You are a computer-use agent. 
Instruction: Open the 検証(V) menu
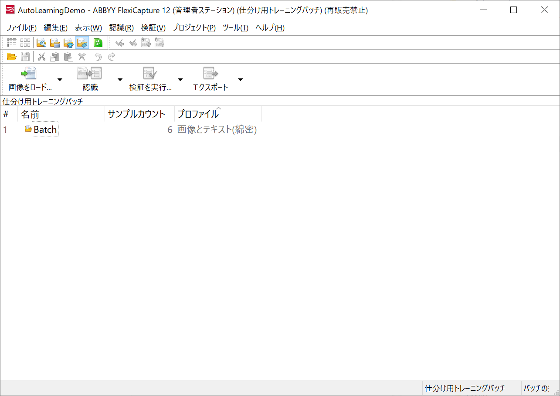pos(153,28)
